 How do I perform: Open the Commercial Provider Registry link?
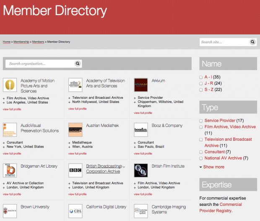tap(221, 208)
